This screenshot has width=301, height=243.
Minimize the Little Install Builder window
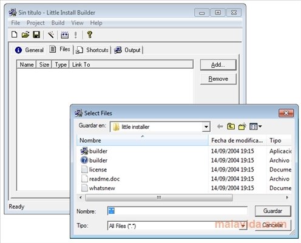[201, 13]
